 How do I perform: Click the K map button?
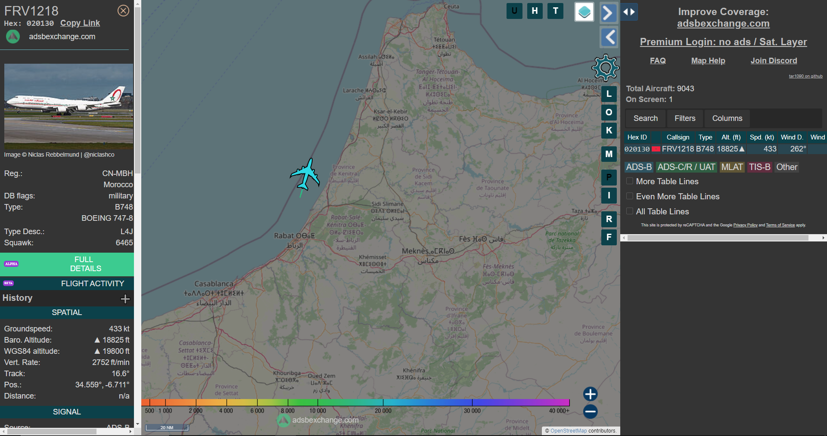(x=609, y=130)
